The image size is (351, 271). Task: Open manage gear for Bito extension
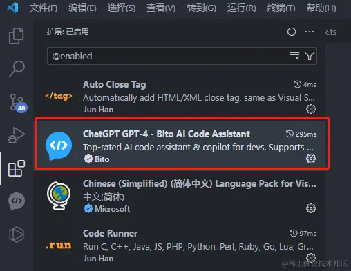point(311,159)
